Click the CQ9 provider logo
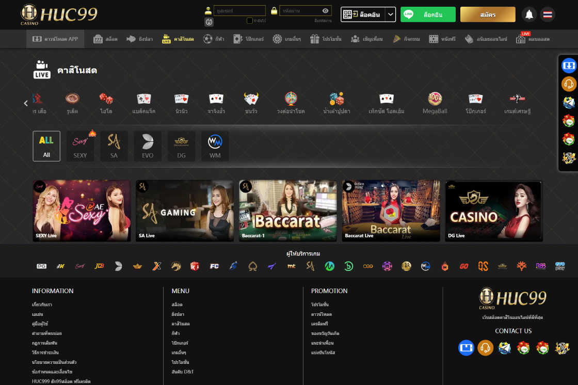The width and height of the screenshot is (578, 385). click(x=368, y=266)
